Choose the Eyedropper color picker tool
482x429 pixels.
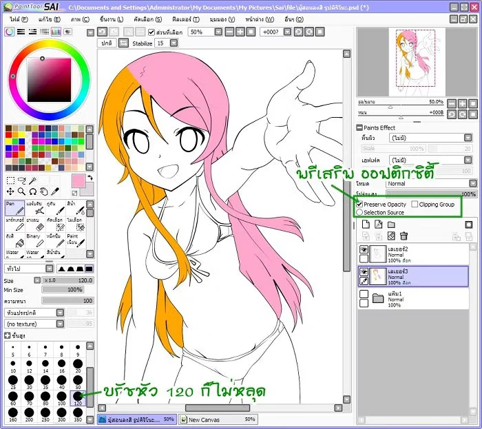tap(54, 191)
